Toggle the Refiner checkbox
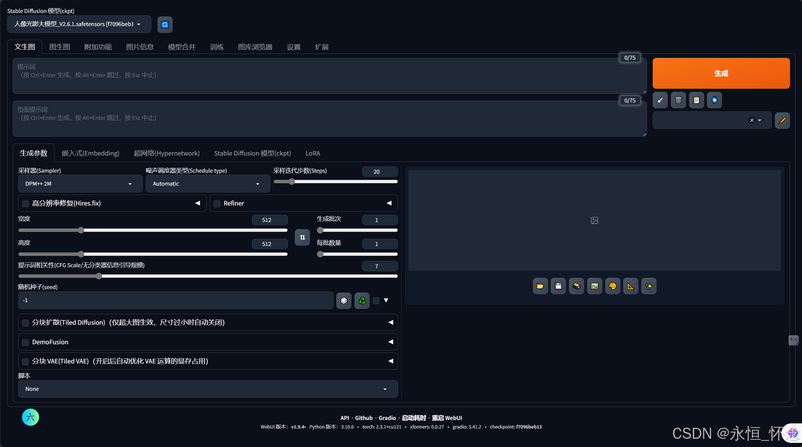 coord(217,204)
